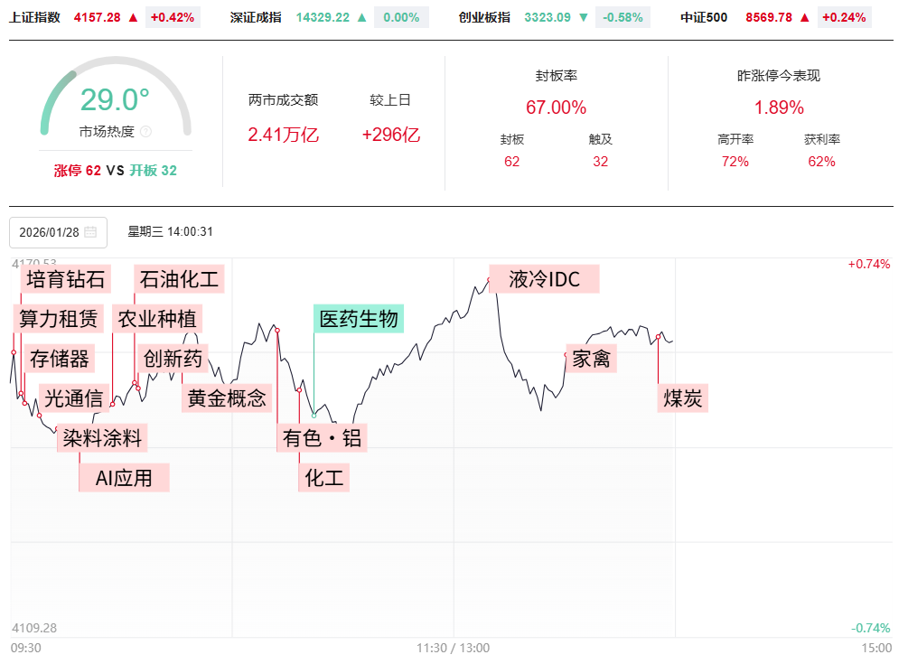Click the 涨停 62 count

click(x=78, y=170)
